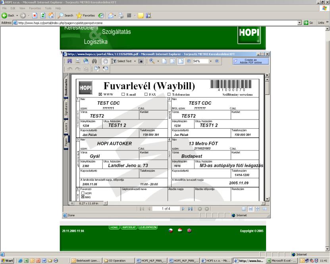Screen dimensions: 330x264
Task: Save a copy of the PDF
Action: click(69, 61)
